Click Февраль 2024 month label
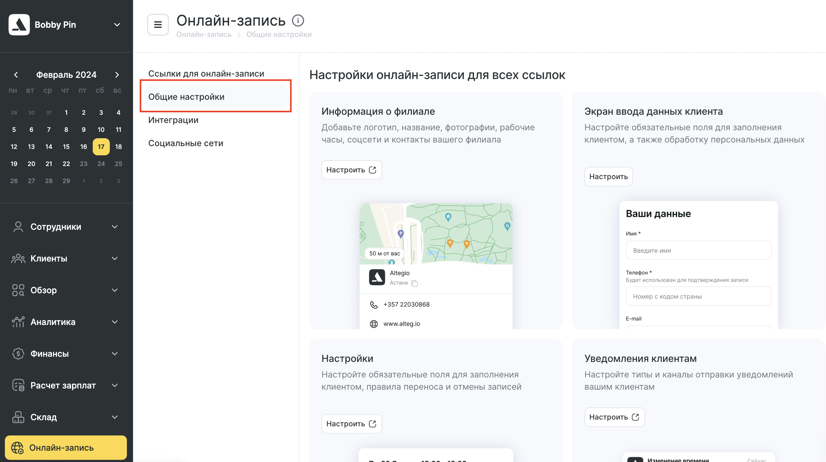826x462 pixels. pos(66,75)
